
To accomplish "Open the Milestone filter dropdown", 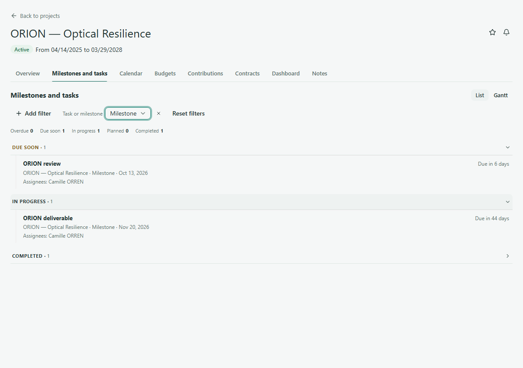I will [128, 113].
